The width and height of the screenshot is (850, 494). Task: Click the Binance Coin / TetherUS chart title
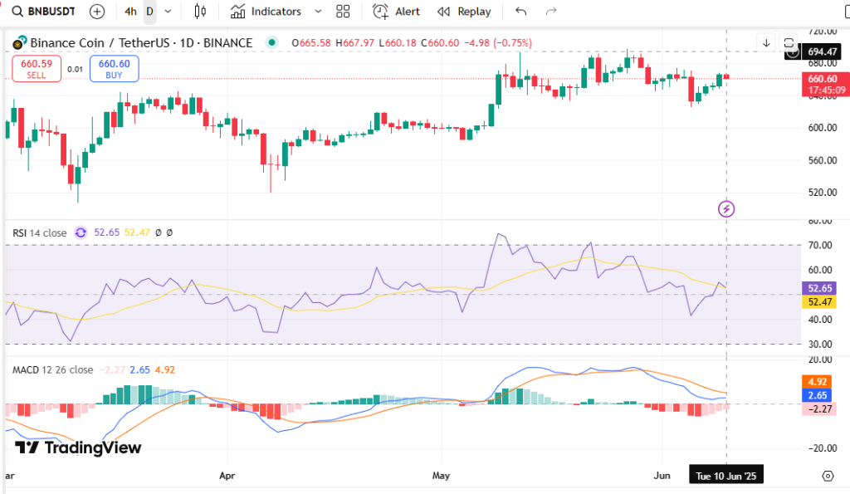141,43
